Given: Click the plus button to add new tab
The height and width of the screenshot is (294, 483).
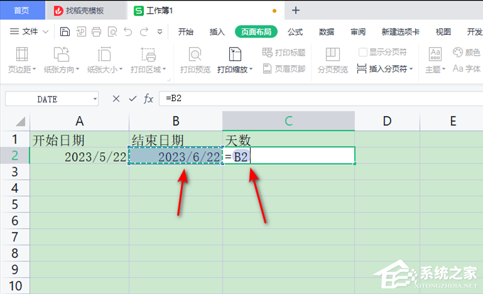Looking at the screenshot, I should point(296,11).
